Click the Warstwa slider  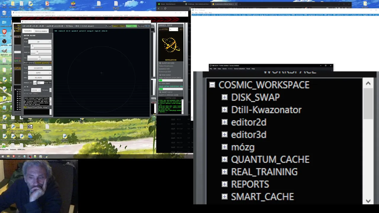[41, 47]
